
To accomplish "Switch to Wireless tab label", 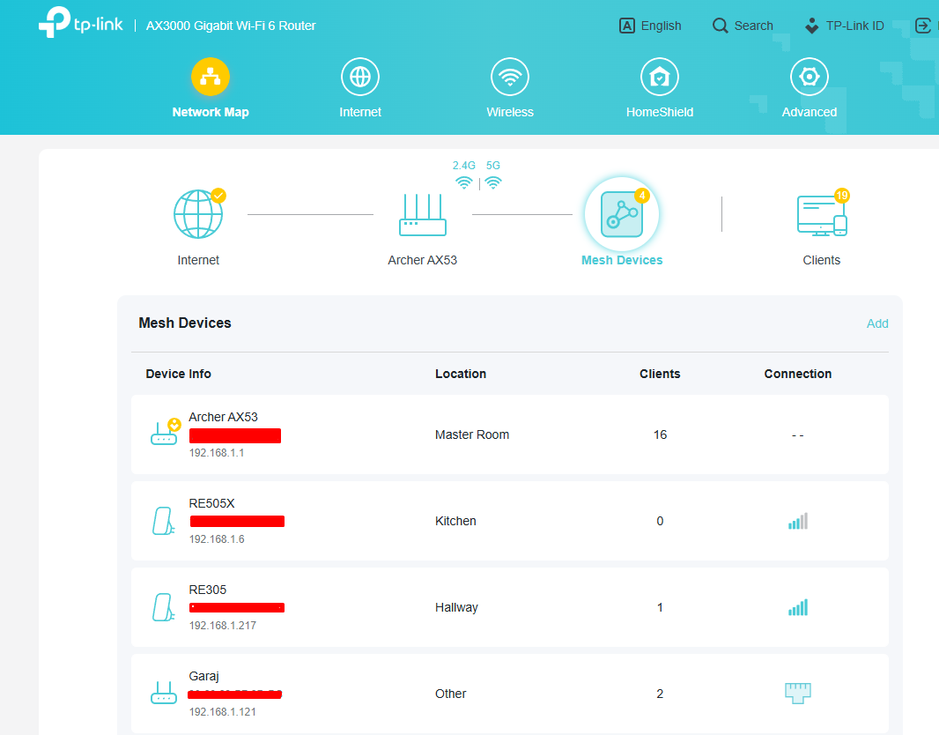I will (x=510, y=112).
